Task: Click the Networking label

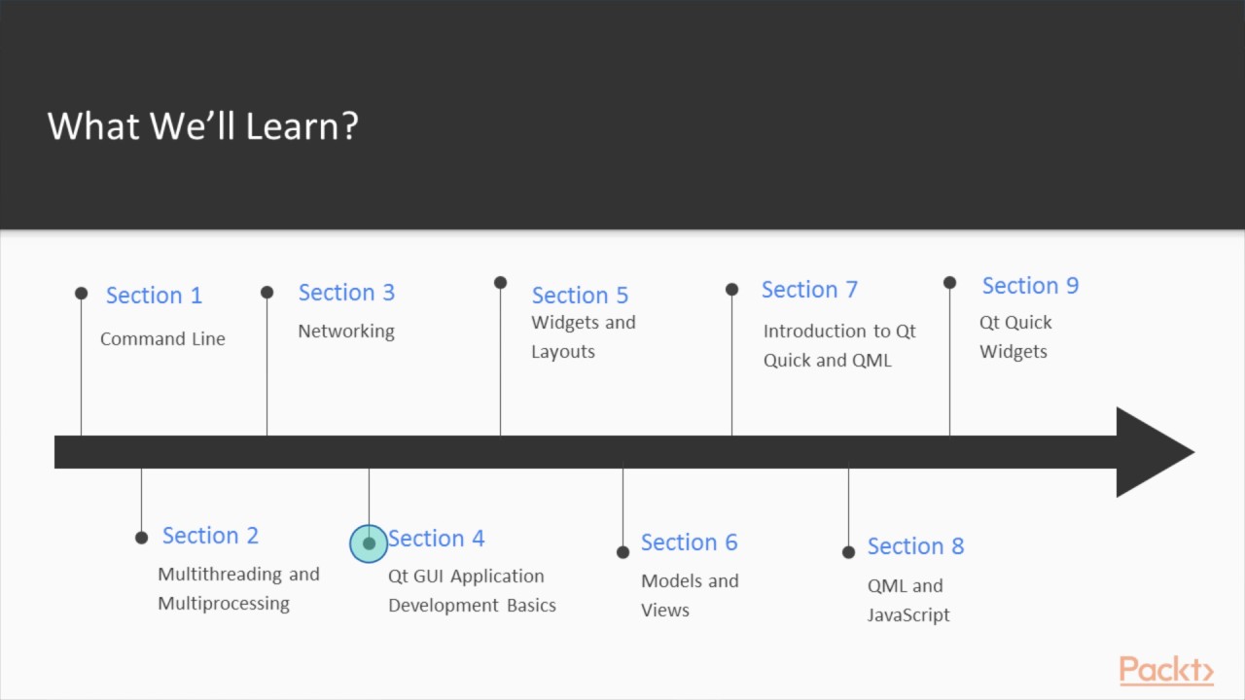Action: [345, 331]
